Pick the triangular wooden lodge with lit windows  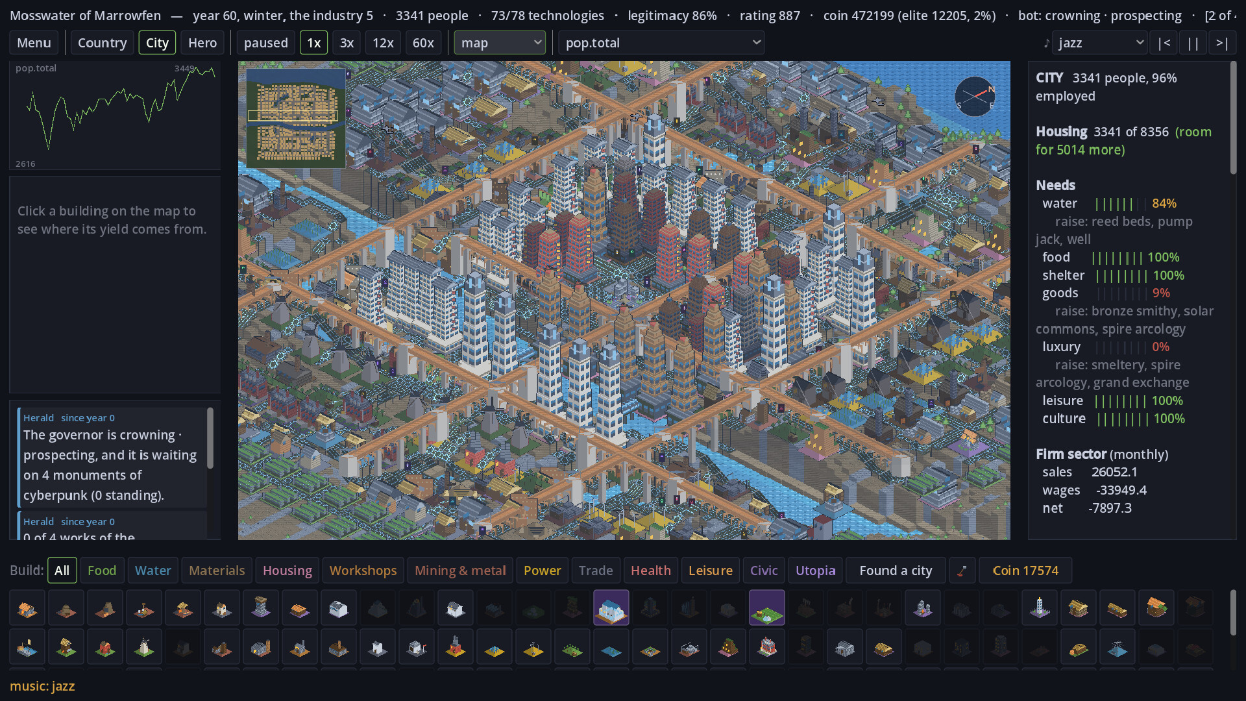[x=728, y=646]
